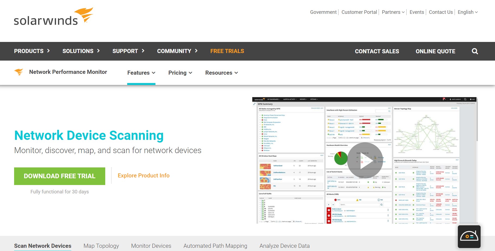Click CONTACT SALES

tap(377, 51)
